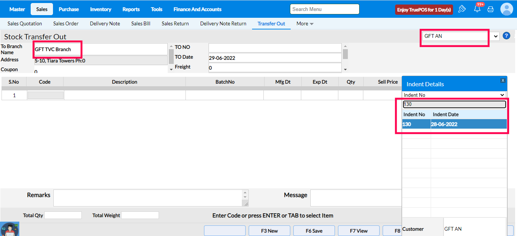Open the Indent No filter dropdown
The image size is (517, 236).
454,95
